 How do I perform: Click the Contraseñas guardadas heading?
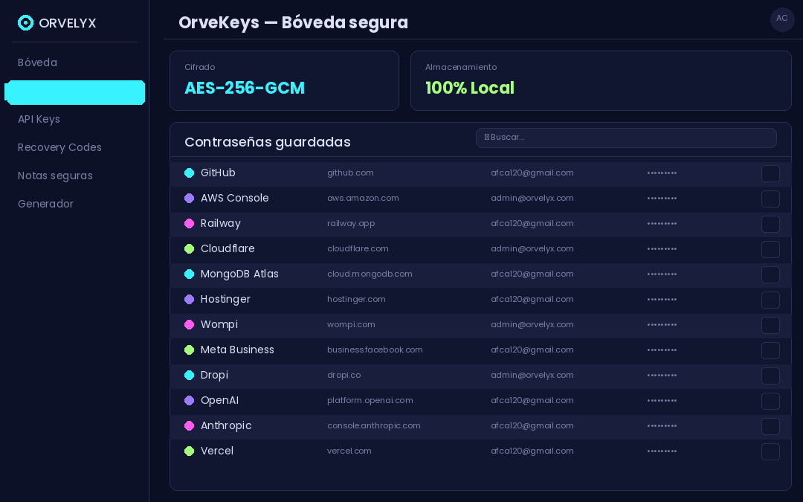tap(268, 142)
